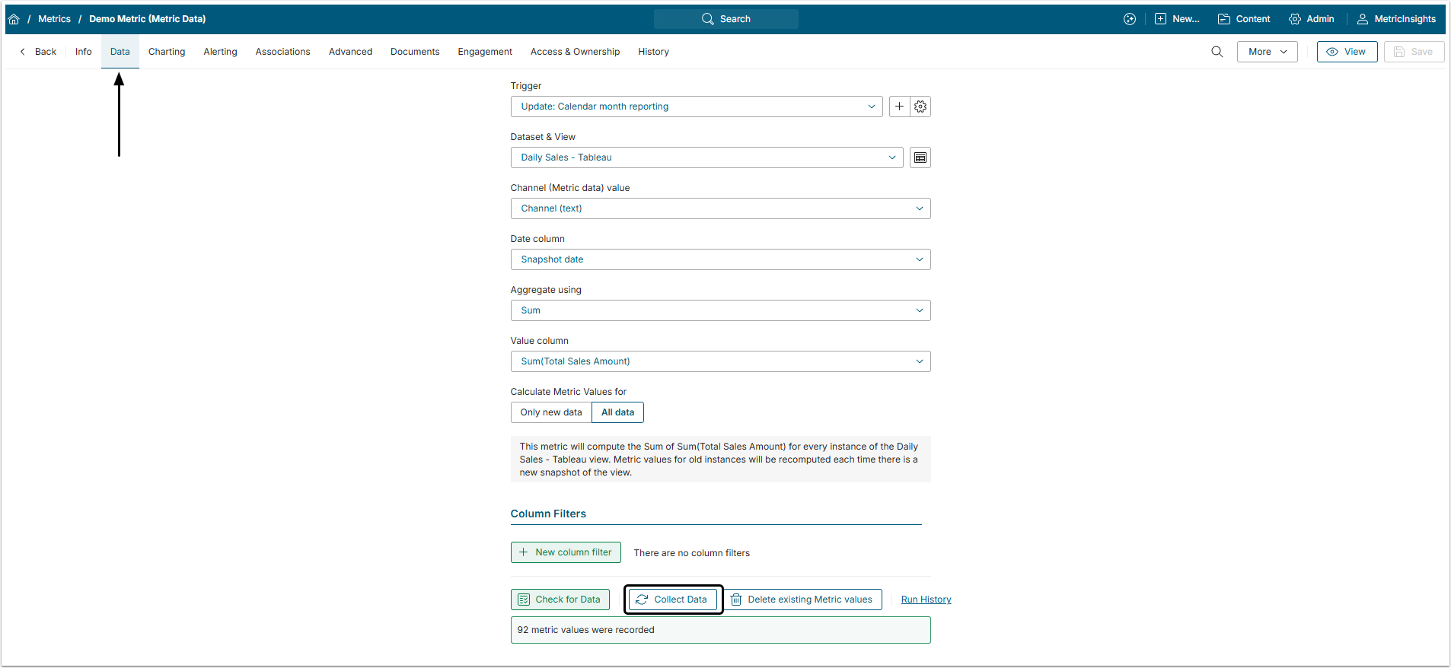Select 'All data' option
Viewport: 1451px width, 668px height.
point(617,412)
